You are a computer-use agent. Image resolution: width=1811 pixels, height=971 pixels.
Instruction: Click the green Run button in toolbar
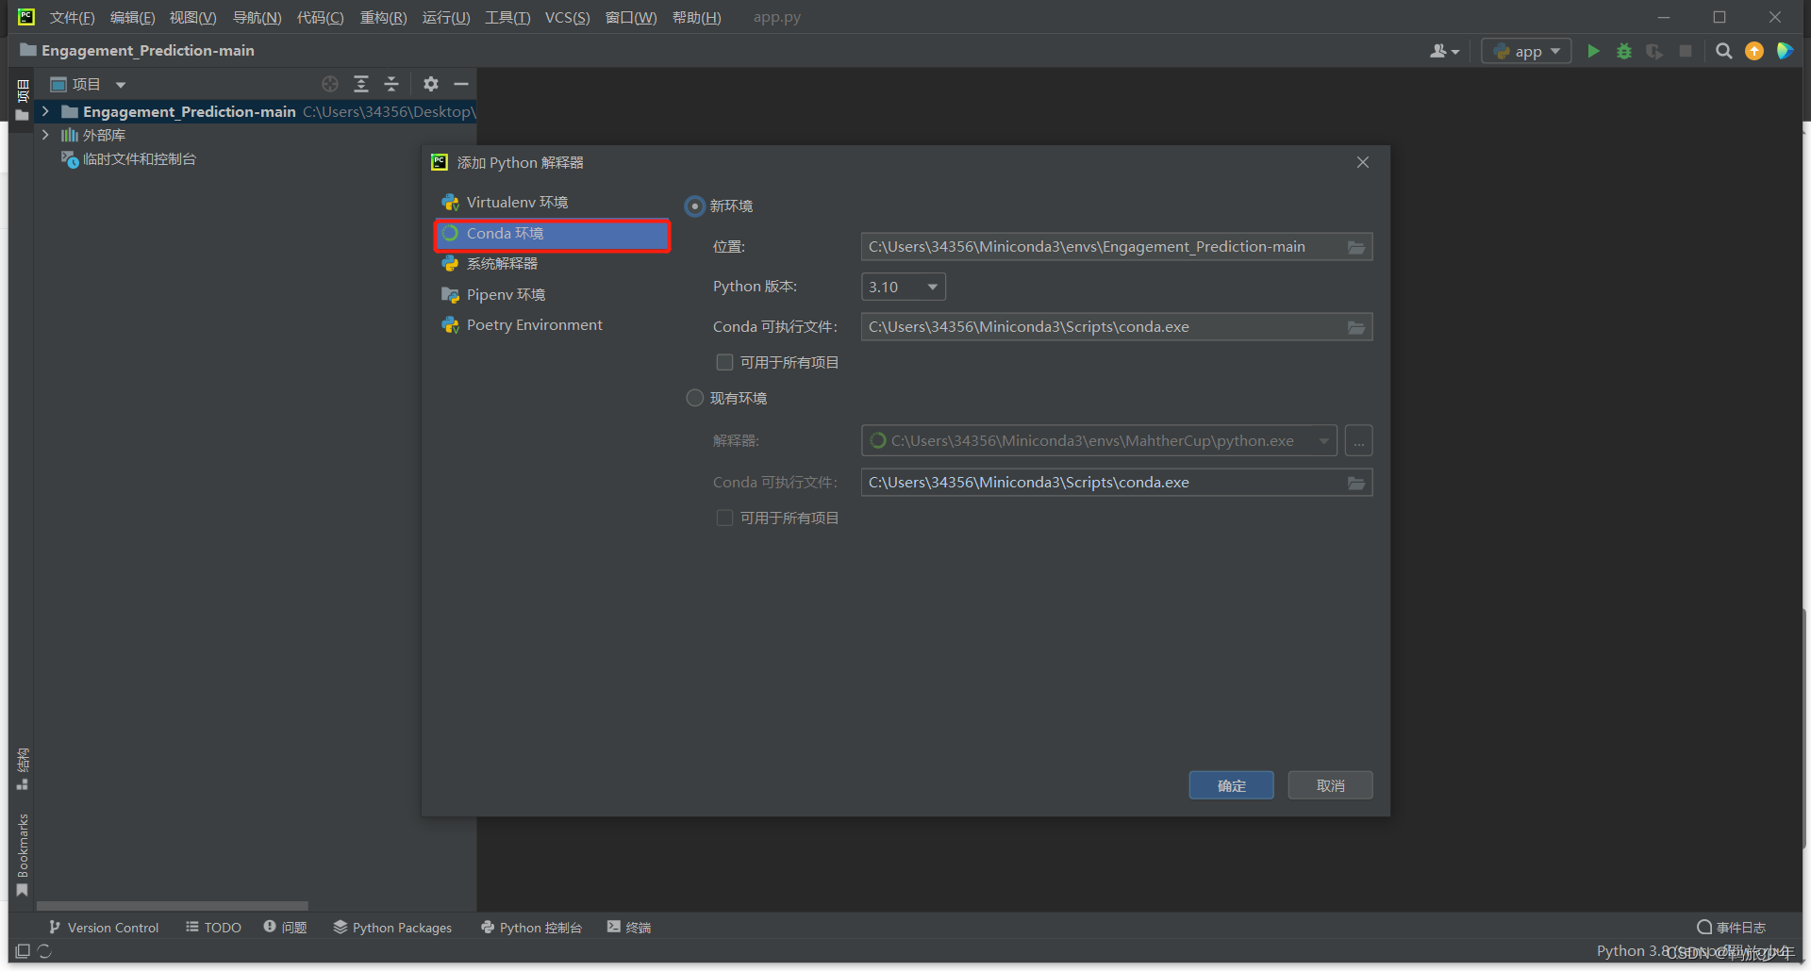click(x=1593, y=51)
